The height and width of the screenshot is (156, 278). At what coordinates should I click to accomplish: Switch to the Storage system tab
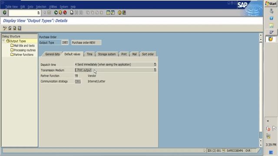(x=107, y=54)
